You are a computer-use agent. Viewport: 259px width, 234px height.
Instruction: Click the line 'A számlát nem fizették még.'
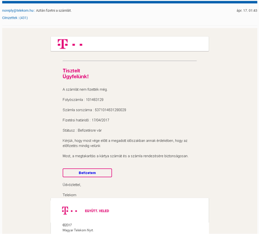(x=85, y=90)
